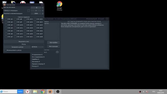Select the СМС #28 service checkbox
The height and width of the screenshot is (94, 167).
click(x=35, y=37)
